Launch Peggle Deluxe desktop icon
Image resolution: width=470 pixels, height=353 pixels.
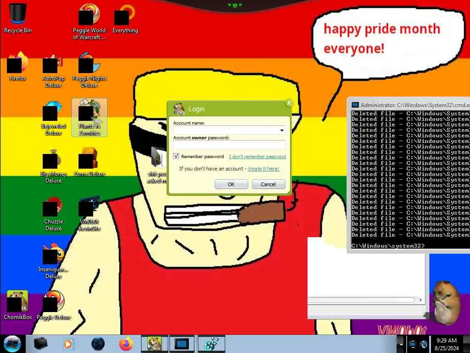[x=53, y=305]
